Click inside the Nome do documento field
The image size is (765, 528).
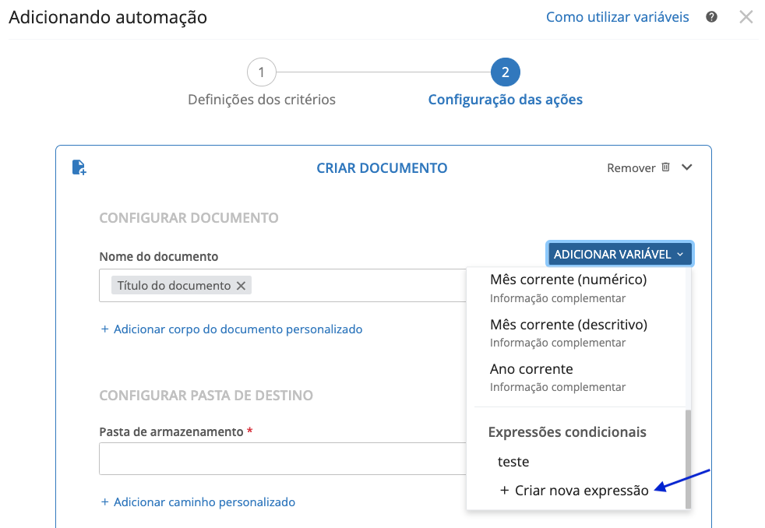coord(351,286)
